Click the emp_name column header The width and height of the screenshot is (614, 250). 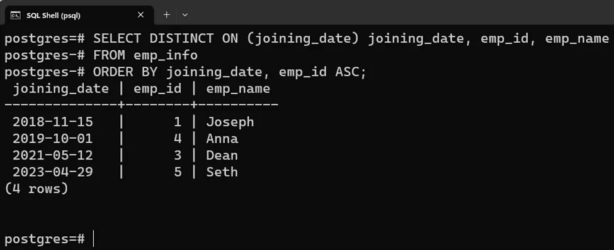point(238,89)
